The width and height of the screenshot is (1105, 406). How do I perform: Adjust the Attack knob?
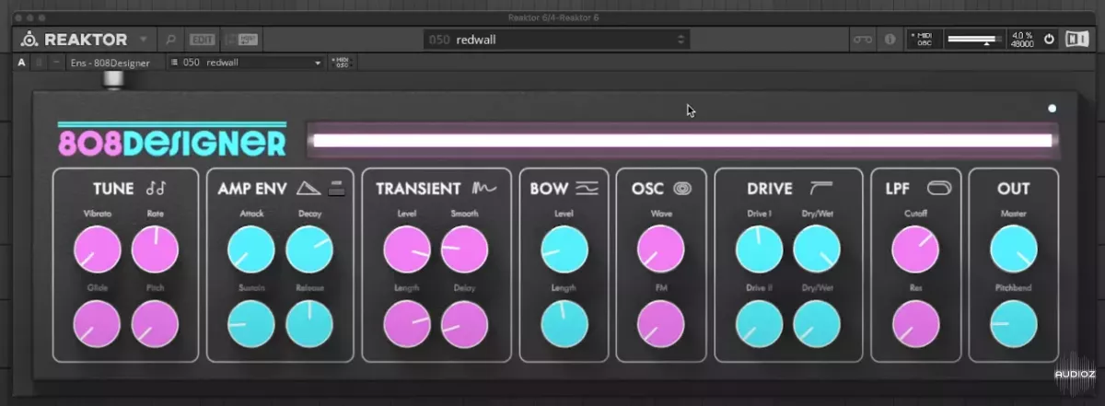[x=251, y=250]
